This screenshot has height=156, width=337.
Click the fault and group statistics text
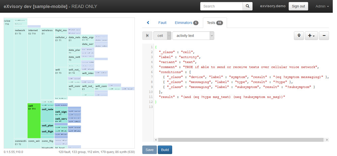[x=96, y=152]
